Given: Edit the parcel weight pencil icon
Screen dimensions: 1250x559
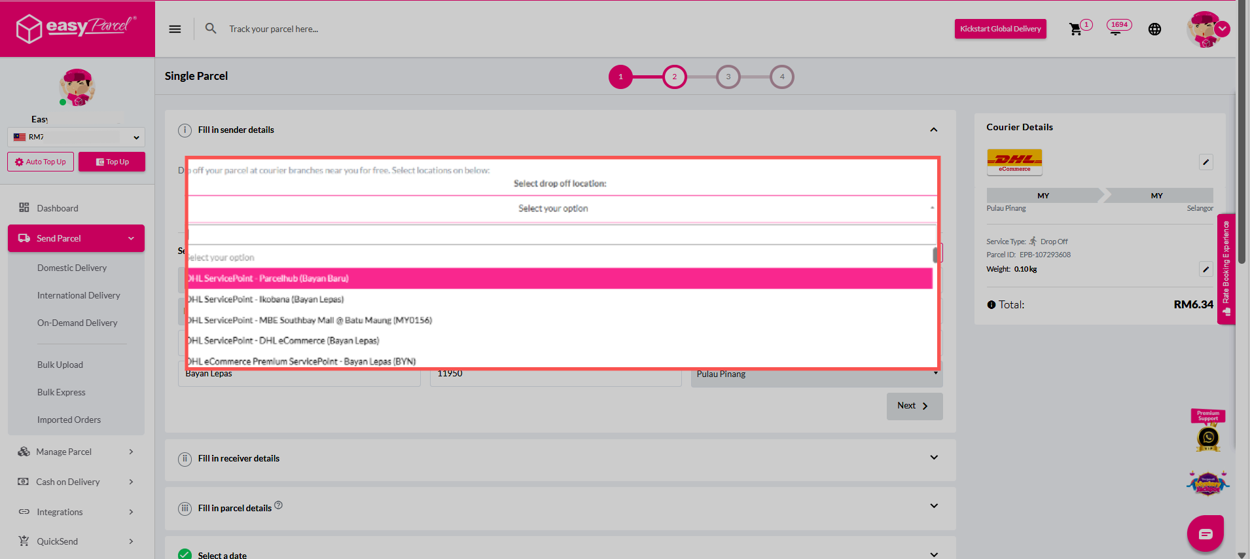Looking at the screenshot, I should pyautogui.click(x=1205, y=269).
